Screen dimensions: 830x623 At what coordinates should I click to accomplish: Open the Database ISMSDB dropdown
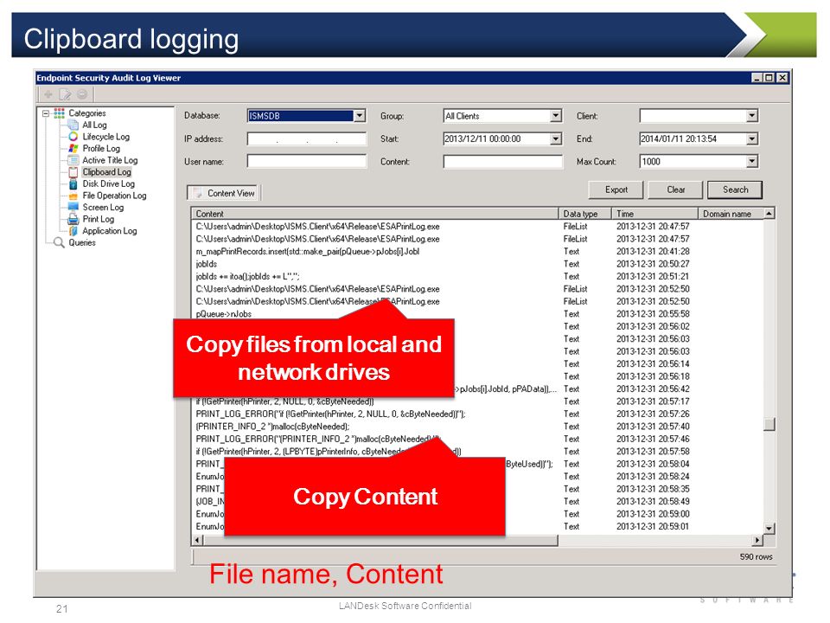(360, 115)
